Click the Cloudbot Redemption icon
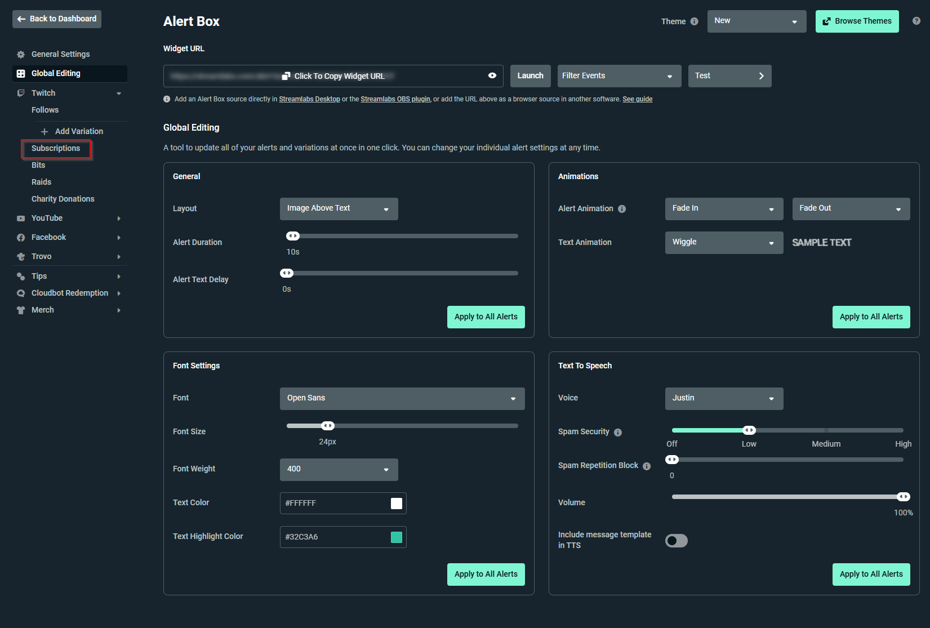 click(x=21, y=293)
